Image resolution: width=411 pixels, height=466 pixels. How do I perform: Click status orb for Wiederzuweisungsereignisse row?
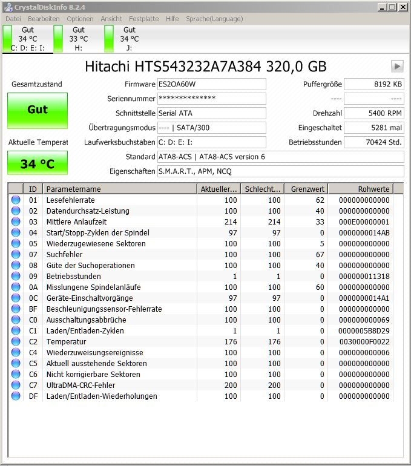[x=16, y=352]
